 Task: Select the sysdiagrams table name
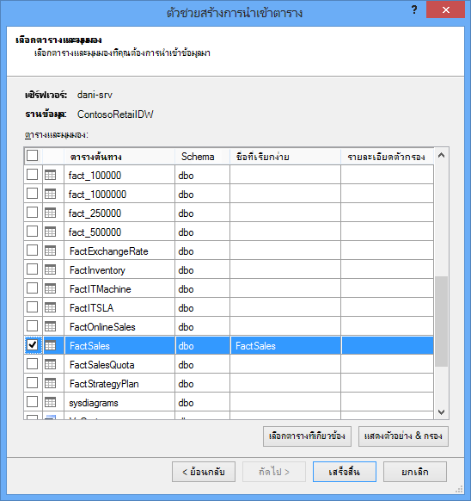(x=94, y=403)
